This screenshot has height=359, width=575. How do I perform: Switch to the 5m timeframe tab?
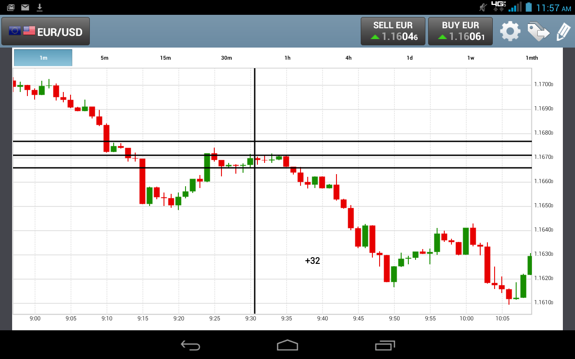pyautogui.click(x=104, y=58)
